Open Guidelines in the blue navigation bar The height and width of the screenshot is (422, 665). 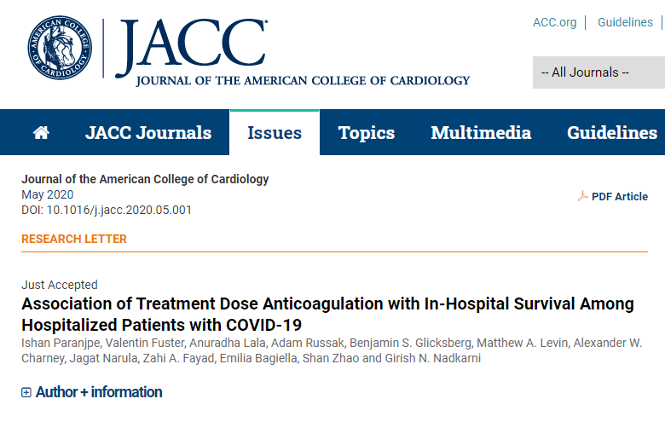pos(612,133)
